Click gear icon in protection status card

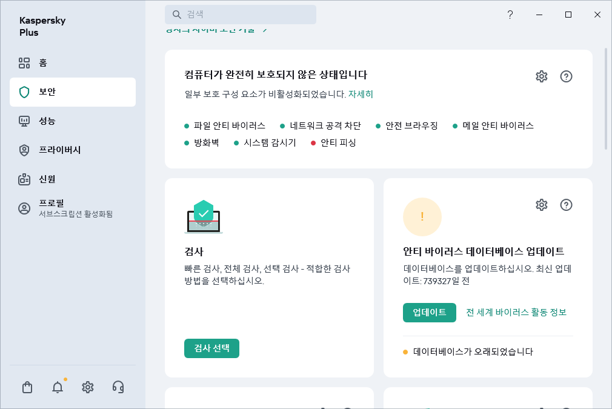click(541, 76)
